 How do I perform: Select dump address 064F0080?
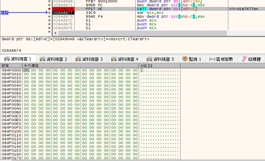(x=11, y=101)
